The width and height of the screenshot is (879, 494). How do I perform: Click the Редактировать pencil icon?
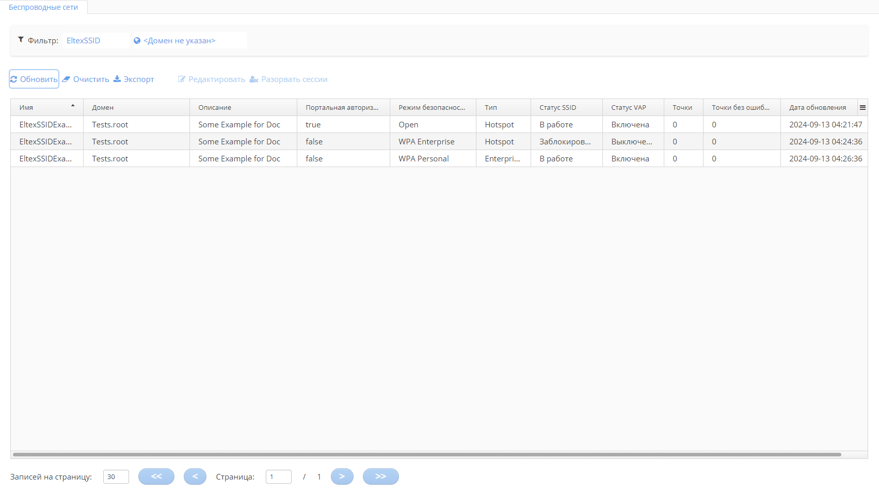click(182, 79)
